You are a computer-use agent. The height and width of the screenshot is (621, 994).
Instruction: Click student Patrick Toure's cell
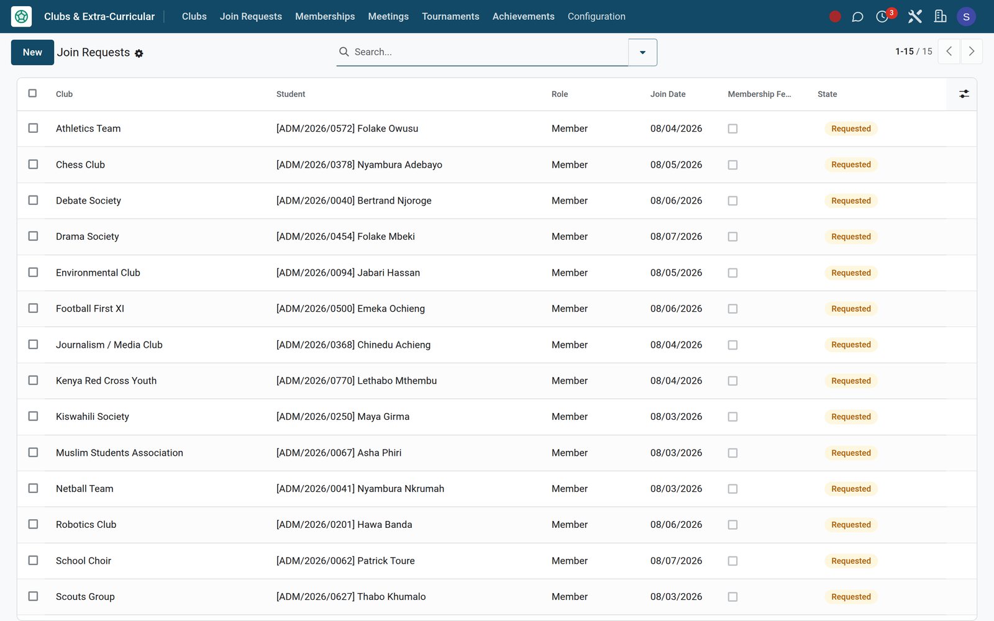tap(345, 561)
